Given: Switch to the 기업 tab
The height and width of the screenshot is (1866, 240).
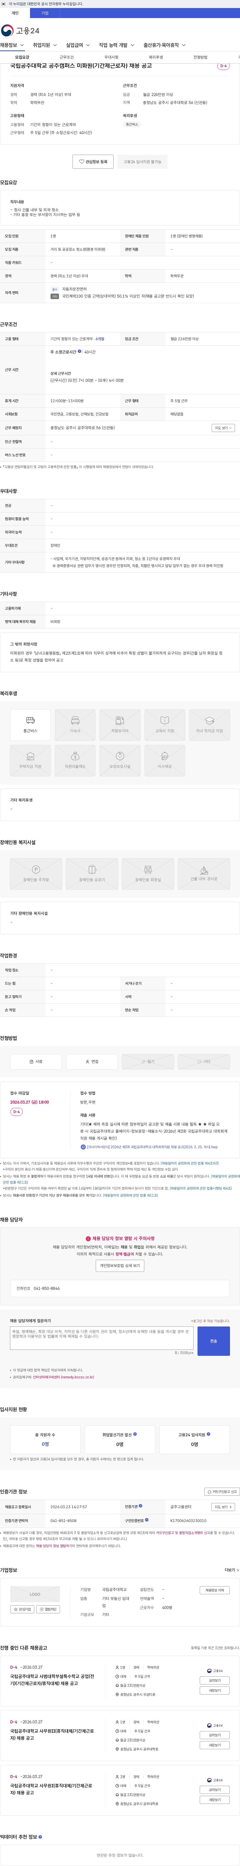Looking at the screenshot, I should point(45,13).
